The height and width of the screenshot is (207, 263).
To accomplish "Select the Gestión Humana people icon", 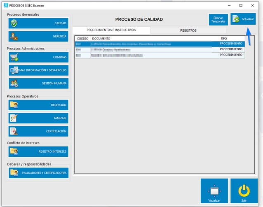I will tap(14, 84).
